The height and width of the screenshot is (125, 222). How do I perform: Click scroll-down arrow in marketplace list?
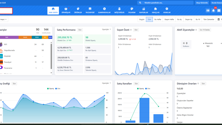pyautogui.click(x=51, y=73)
